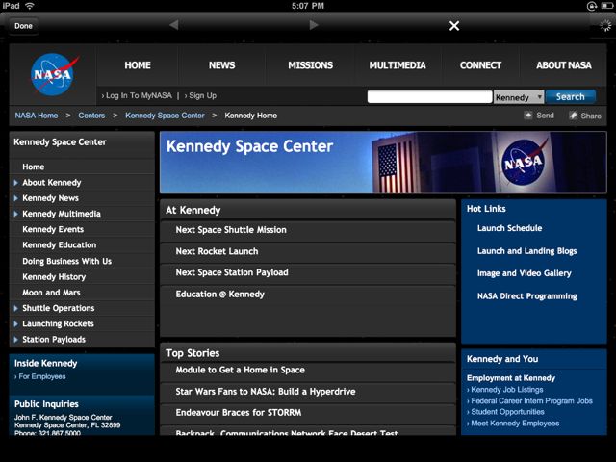This screenshot has width=616, height=462.
Task: Open the MULTIMEDIA menu
Action: point(398,65)
